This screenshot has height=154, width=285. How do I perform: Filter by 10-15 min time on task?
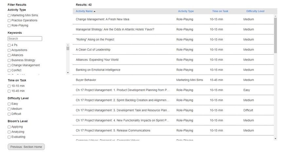[9, 86]
